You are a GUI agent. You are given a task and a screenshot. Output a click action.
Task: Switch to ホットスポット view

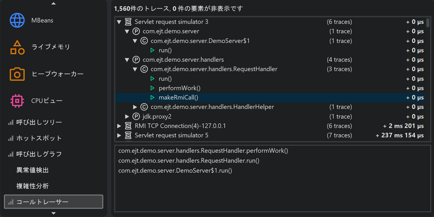(39, 138)
